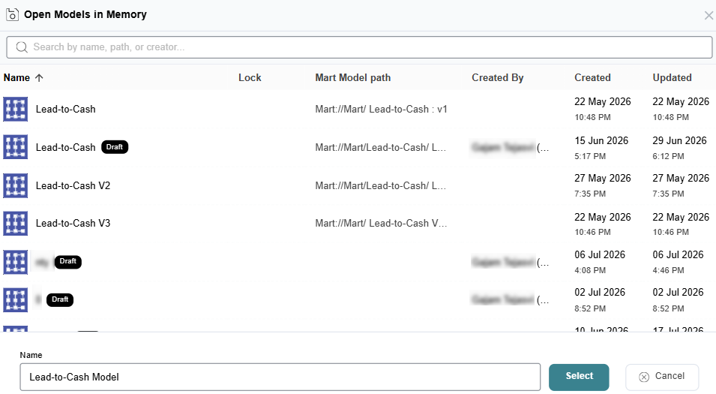Click the created date 15 Jun 2026

point(601,141)
